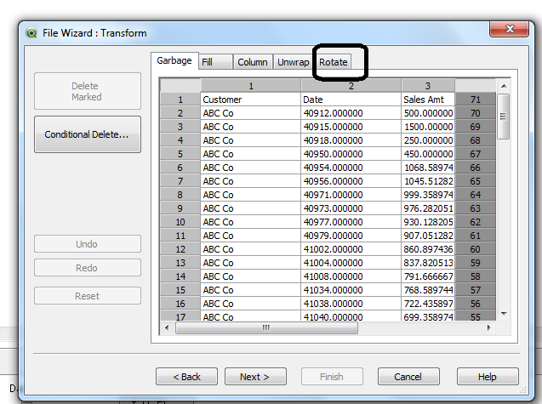Viewport: 542px width, 404px height.
Task: Click ABC Co in row 2
Action: [251, 113]
